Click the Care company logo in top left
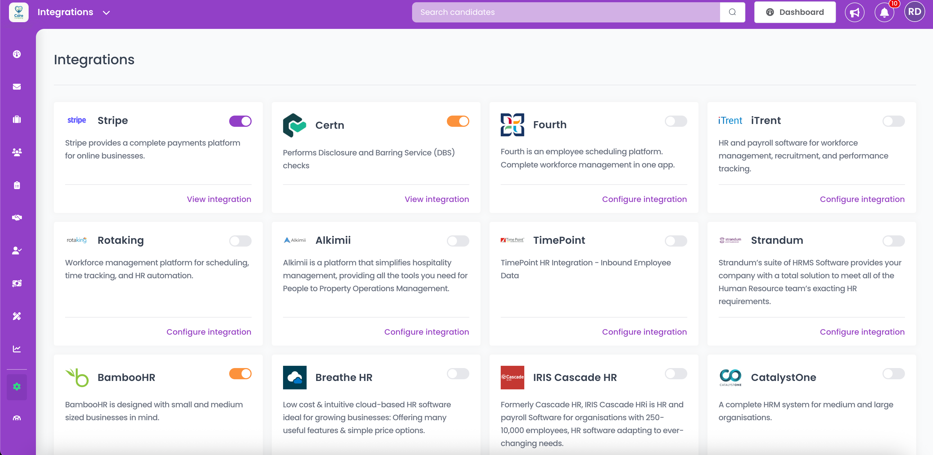This screenshot has width=933, height=455. pyautogui.click(x=19, y=12)
